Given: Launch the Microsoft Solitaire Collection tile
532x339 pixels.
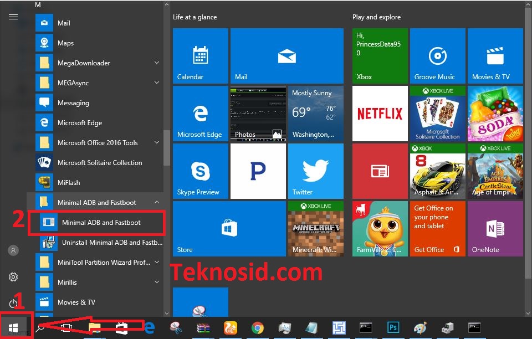Looking at the screenshot, I should click(x=438, y=113).
